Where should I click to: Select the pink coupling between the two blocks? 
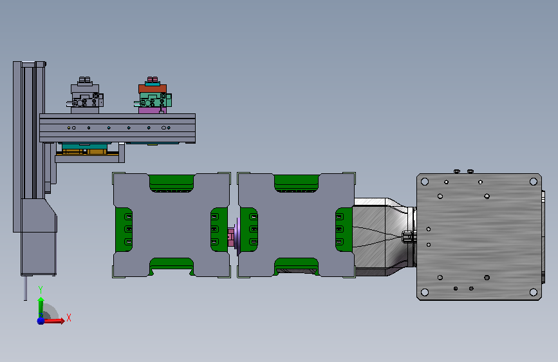pyautogui.click(x=230, y=237)
